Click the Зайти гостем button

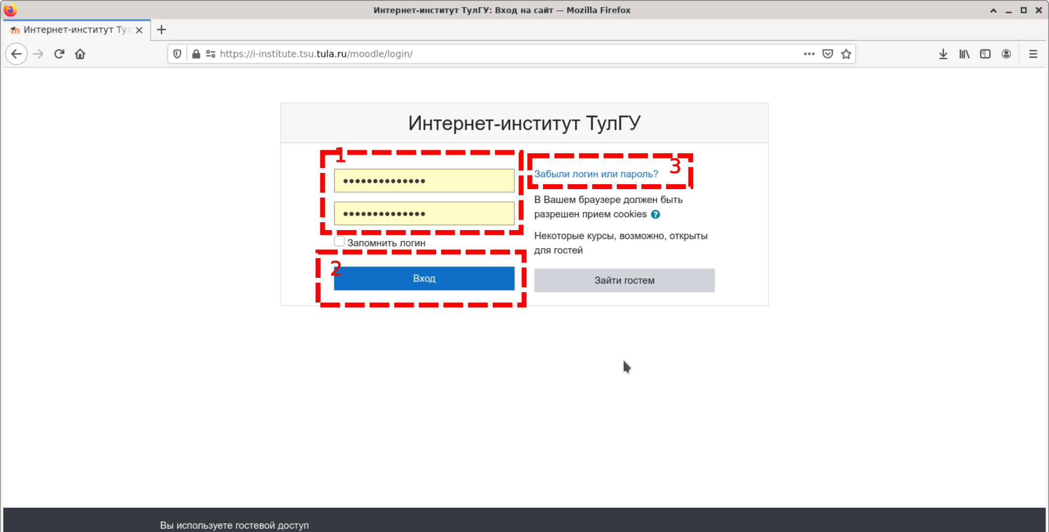click(x=624, y=280)
